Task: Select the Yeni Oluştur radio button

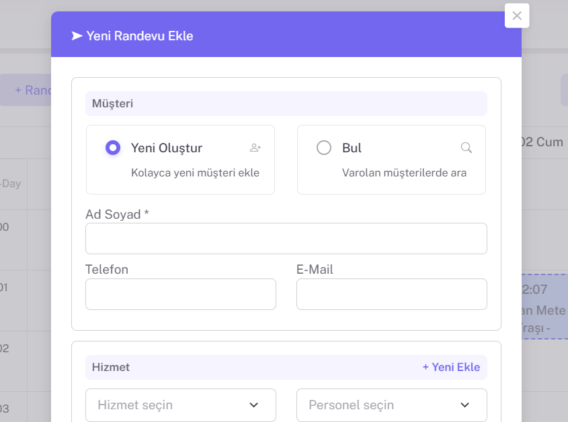Action: 113,148
